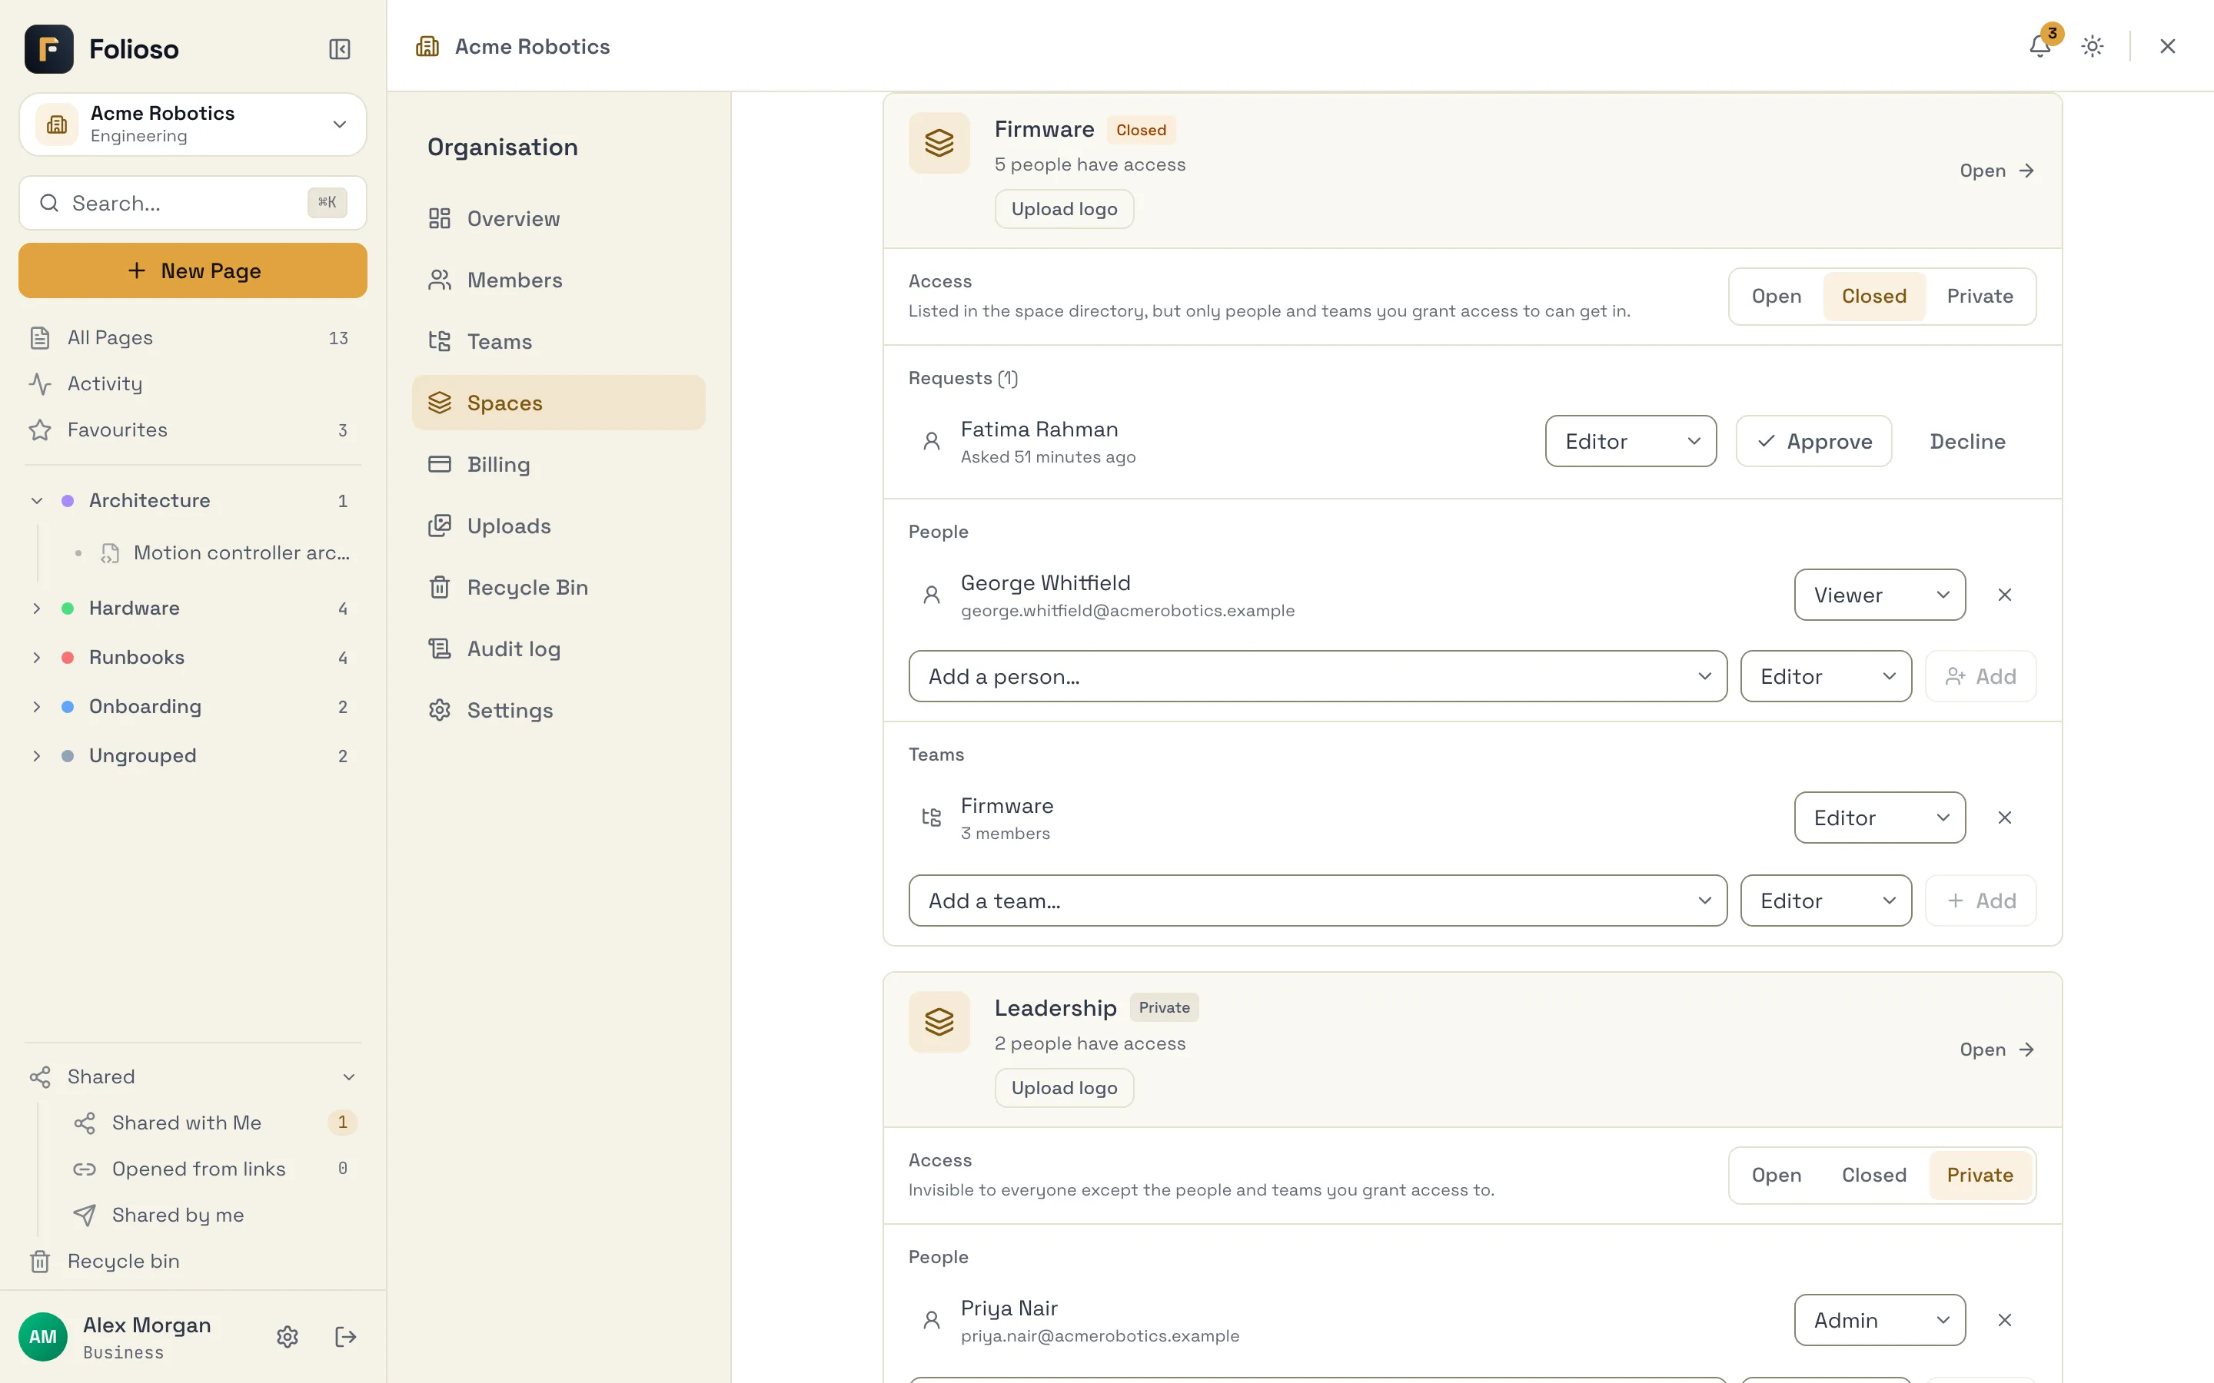Set Firmware access to Open

[1776, 297]
